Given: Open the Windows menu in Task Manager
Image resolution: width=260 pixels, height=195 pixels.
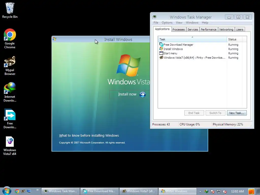Looking at the screenshot, I should (192, 23).
